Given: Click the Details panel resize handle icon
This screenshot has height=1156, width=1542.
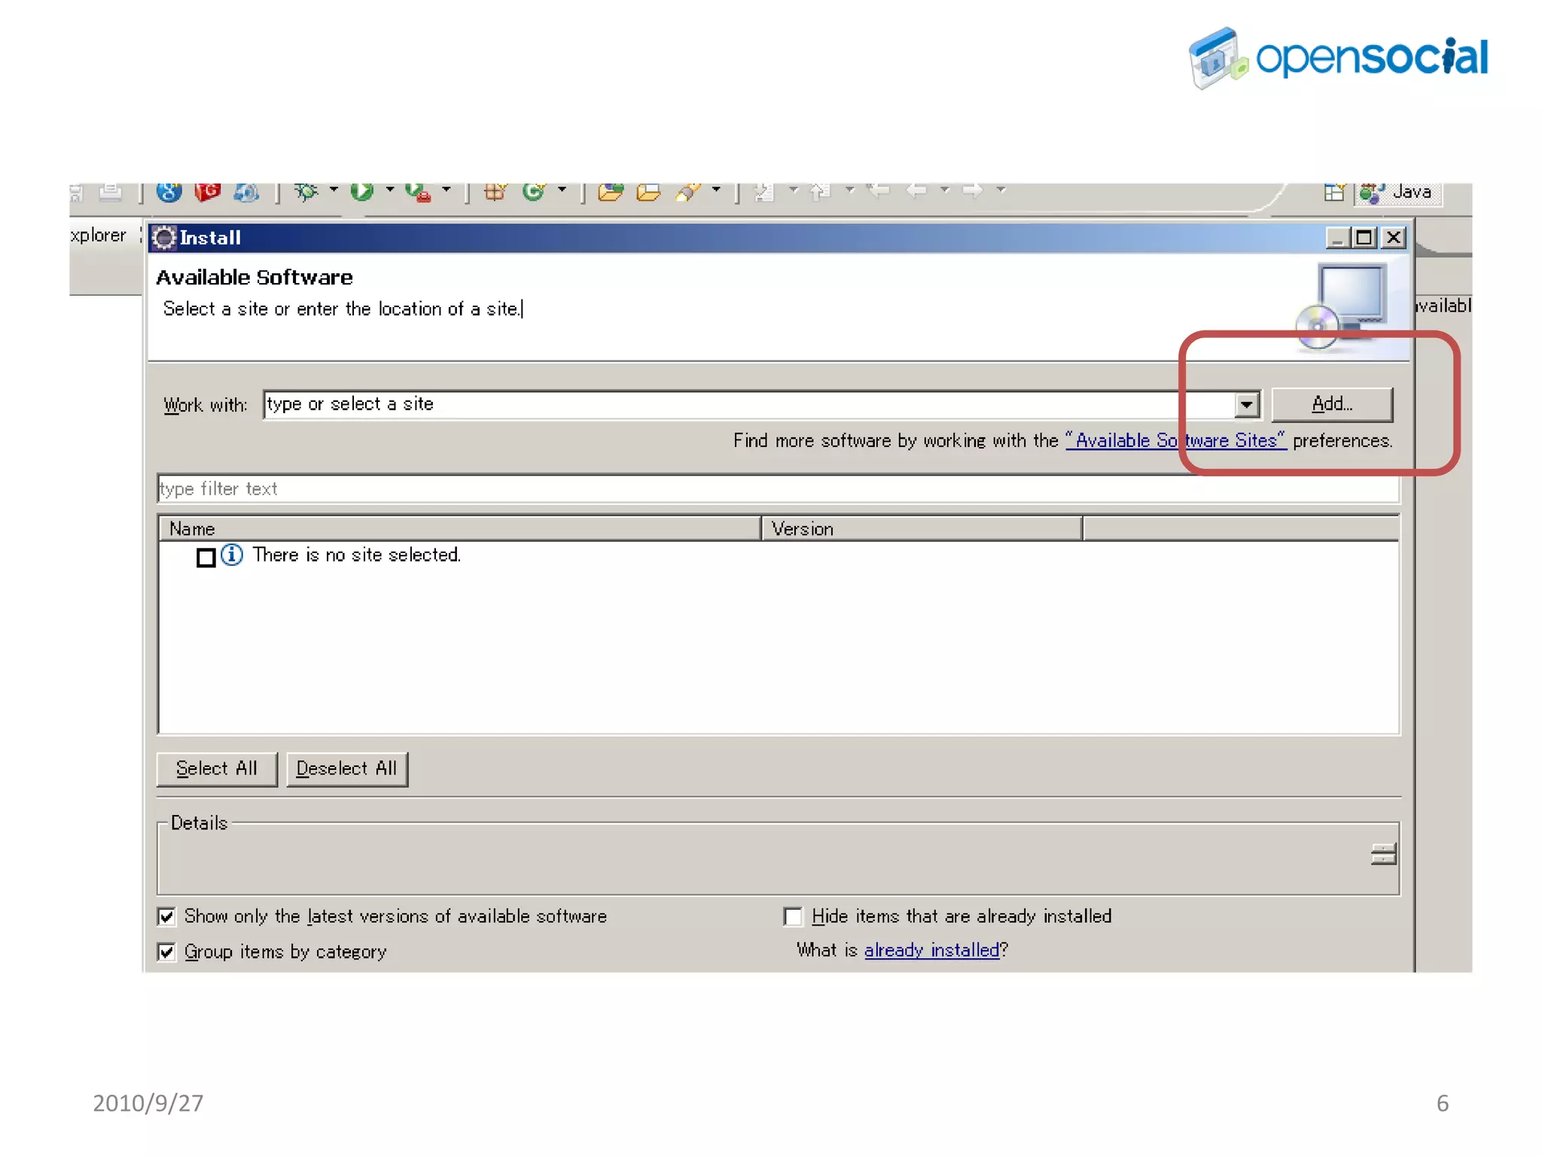Looking at the screenshot, I should coord(1382,854).
